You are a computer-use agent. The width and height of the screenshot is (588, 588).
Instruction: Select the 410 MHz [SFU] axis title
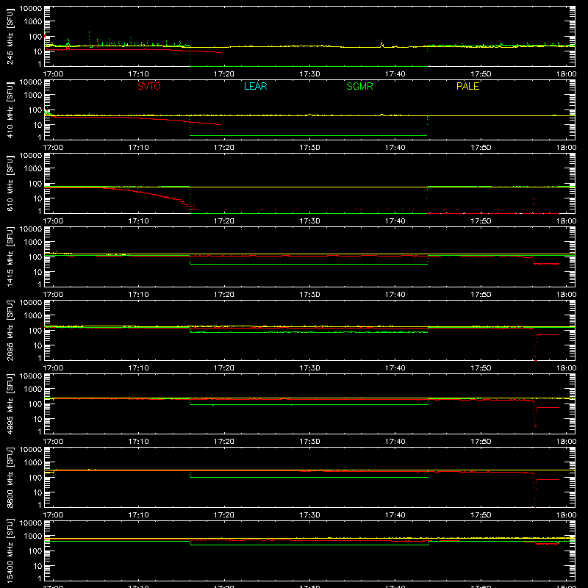pos(10,110)
